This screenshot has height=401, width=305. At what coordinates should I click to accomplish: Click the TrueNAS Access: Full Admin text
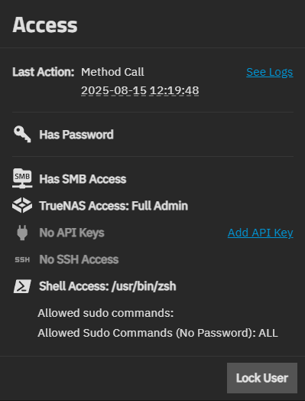(x=113, y=206)
